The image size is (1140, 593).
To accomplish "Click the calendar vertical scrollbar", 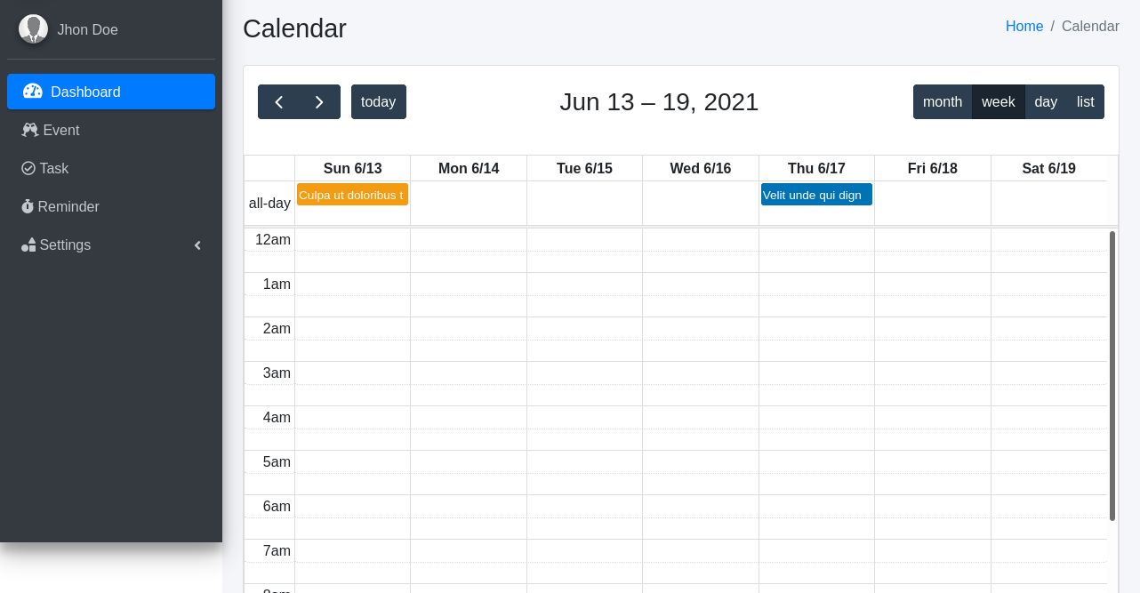I will (x=1112, y=375).
